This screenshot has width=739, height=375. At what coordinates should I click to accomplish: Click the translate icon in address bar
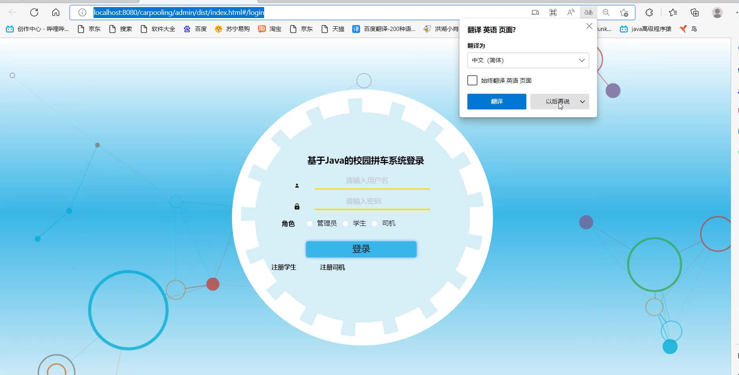point(588,13)
